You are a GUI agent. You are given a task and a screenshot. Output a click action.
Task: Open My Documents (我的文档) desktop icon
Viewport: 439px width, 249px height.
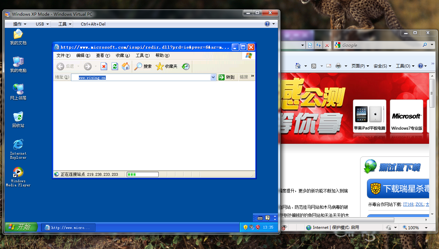tap(18, 37)
